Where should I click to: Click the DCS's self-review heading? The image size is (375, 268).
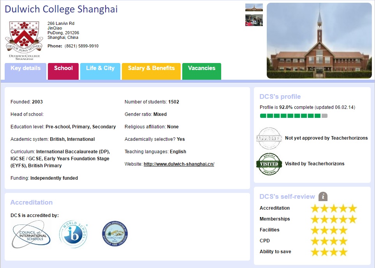(287, 196)
